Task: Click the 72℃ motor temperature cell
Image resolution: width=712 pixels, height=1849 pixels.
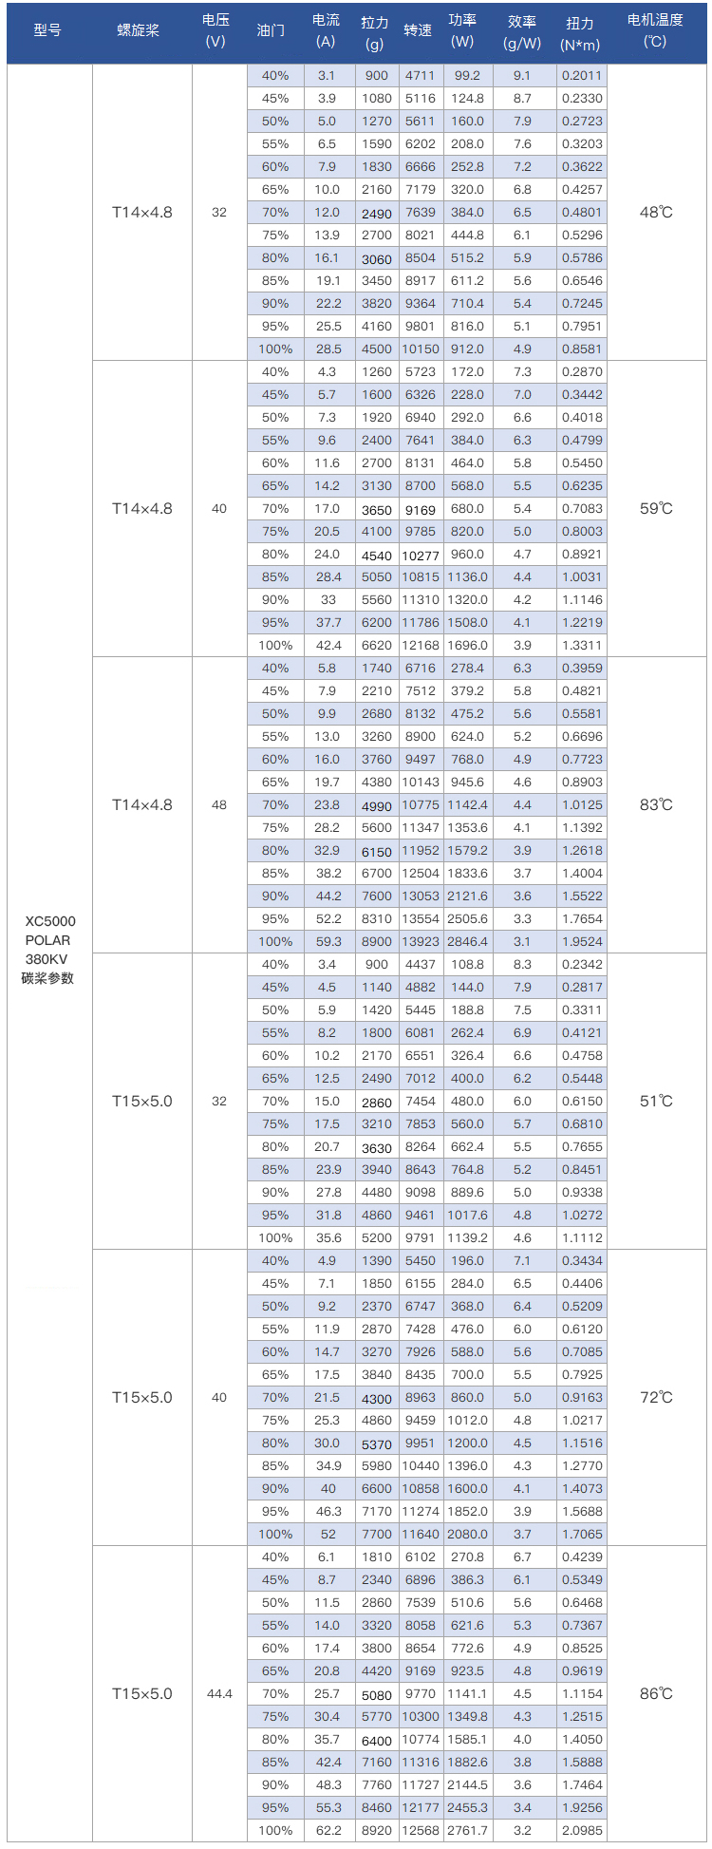Action: (x=656, y=1397)
